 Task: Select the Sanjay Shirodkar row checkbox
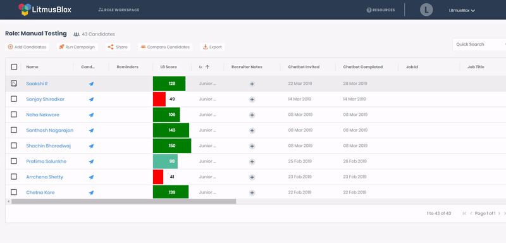coord(14,99)
